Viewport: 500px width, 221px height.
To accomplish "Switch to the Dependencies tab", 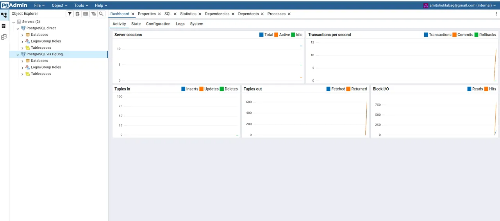I will tap(217, 14).
